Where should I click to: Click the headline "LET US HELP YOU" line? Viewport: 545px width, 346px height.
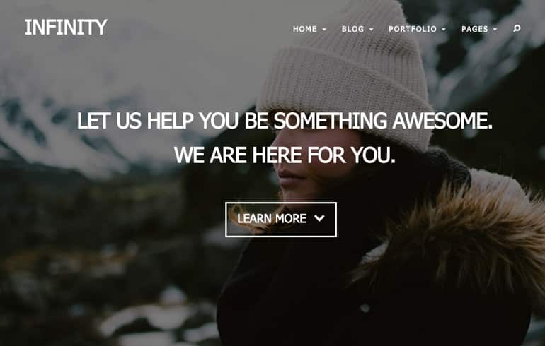click(285, 120)
